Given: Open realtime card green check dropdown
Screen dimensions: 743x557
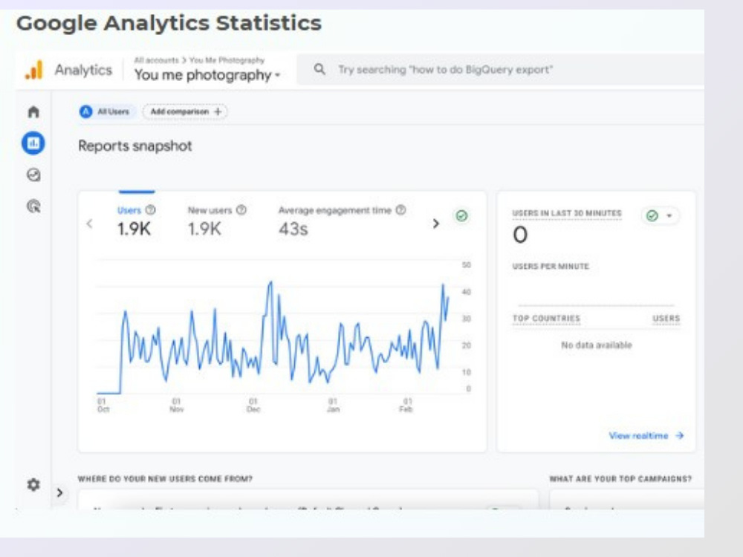Looking at the screenshot, I should point(660,216).
